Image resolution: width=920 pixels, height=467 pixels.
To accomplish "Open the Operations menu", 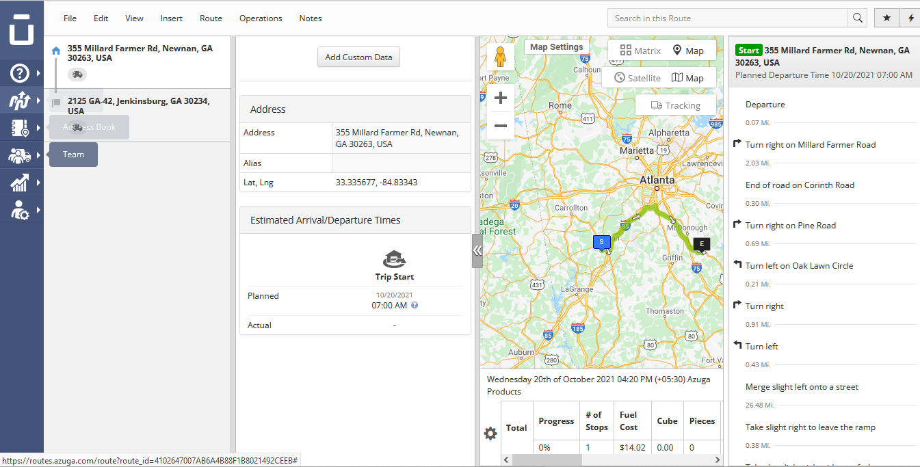I will point(261,18).
